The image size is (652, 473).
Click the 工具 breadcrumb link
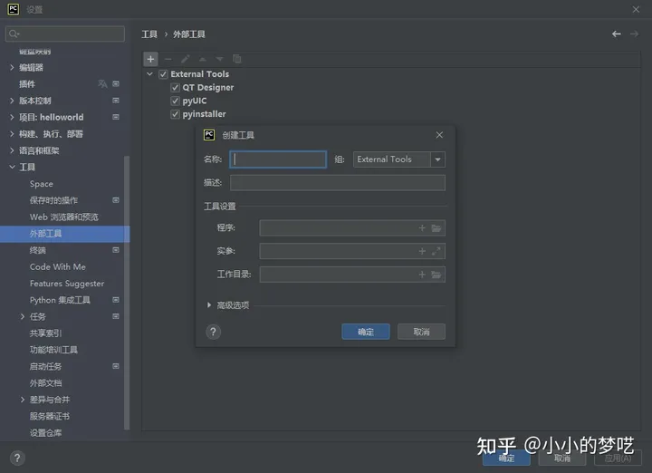tap(149, 34)
